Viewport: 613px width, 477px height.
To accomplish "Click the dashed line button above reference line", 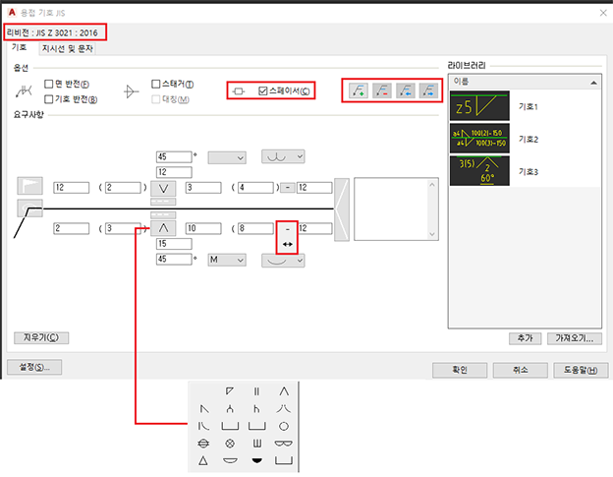I will [163, 202].
